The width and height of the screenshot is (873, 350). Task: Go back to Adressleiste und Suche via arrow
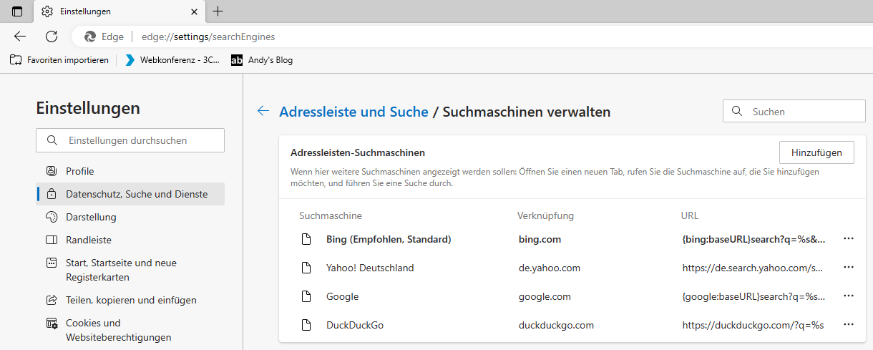point(263,111)
